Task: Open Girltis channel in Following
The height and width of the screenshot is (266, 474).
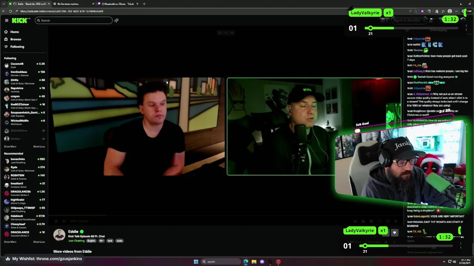Action: pos(24,81)
